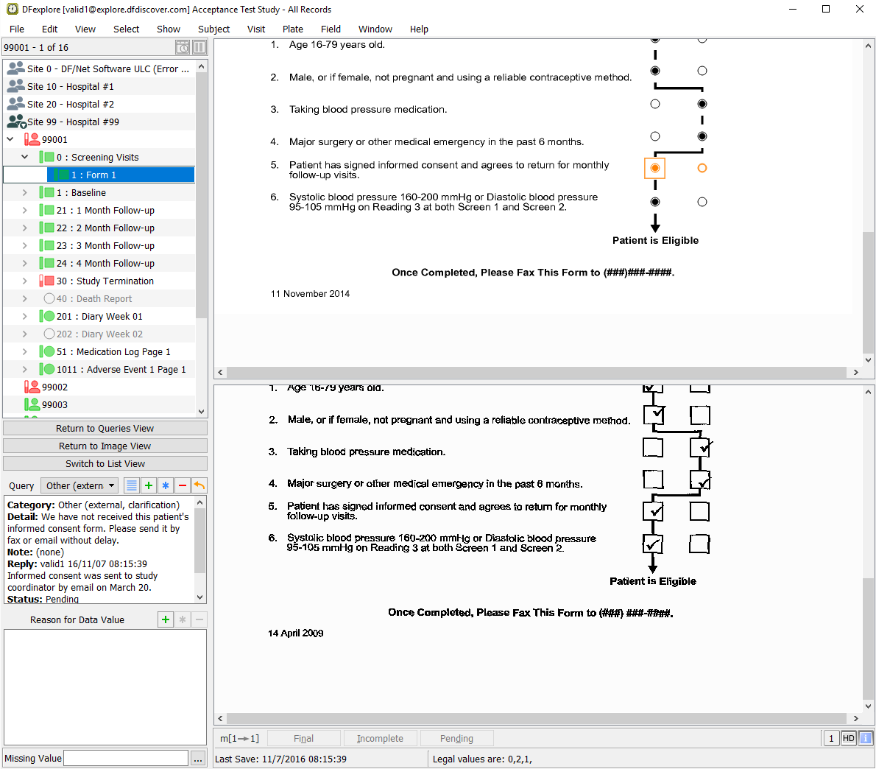Select left radio button for pregnancy question 2
Screen dimensions: 876x769
tap(655, 71)
